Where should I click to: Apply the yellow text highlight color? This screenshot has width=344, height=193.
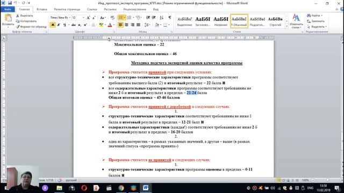(x=101, y=25)
